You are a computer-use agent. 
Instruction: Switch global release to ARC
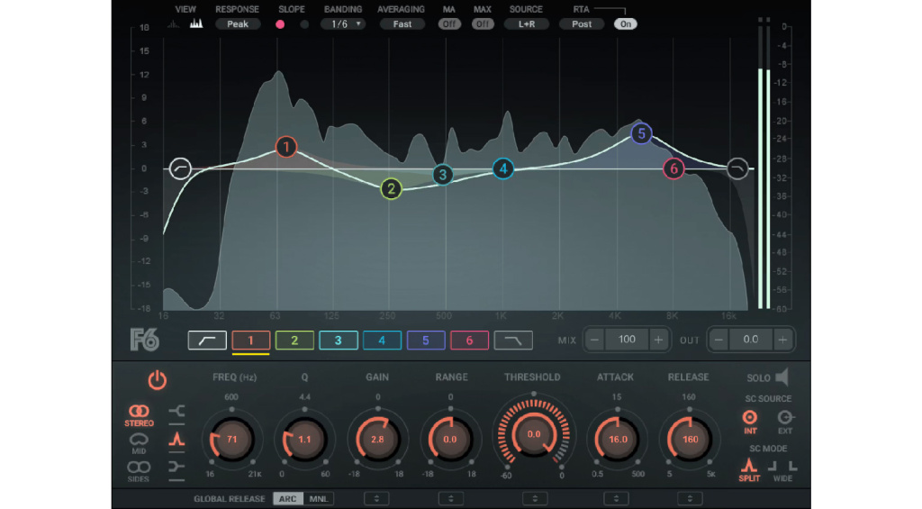pos(287,498)
